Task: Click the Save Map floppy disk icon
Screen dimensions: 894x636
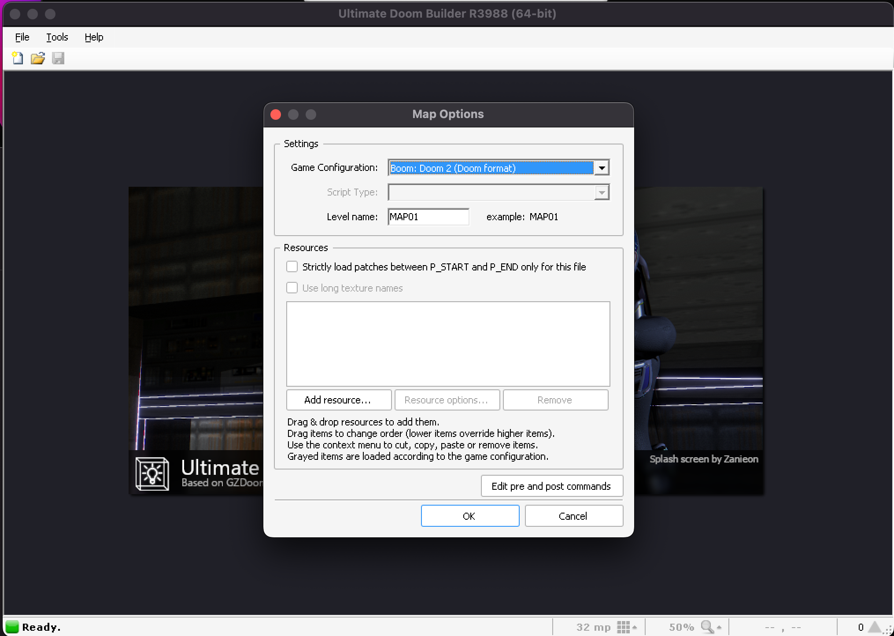Action: [59, 58]
